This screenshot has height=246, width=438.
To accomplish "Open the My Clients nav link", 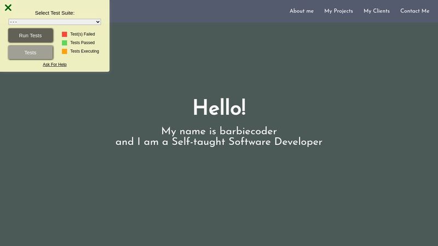I will click(377, 11).
